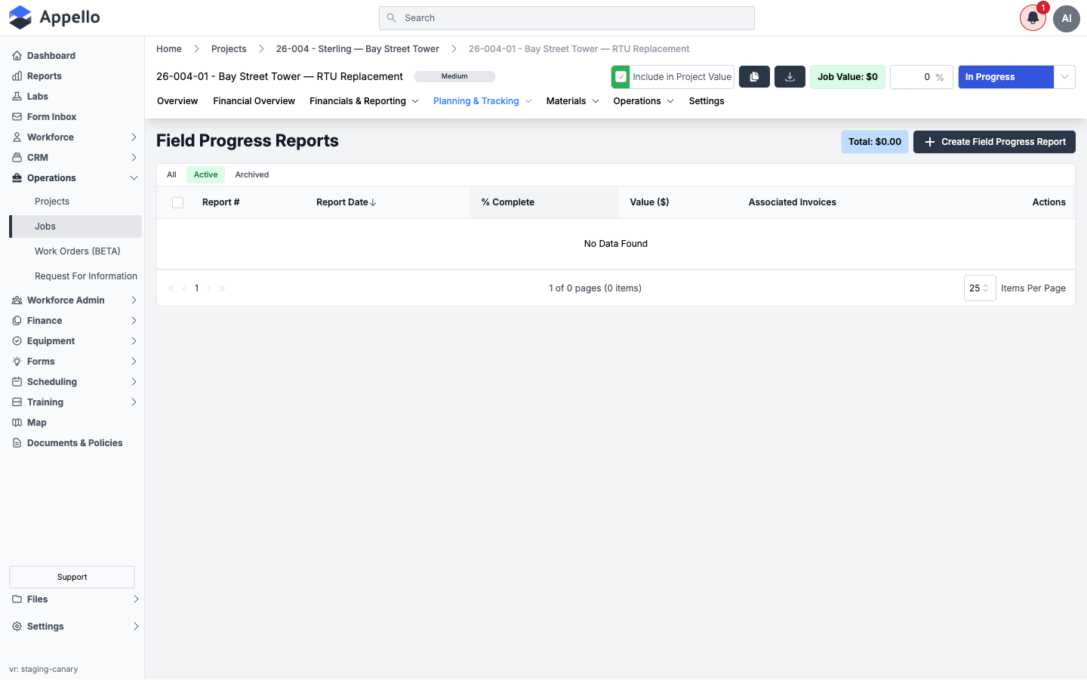Open 26-004 Sterling Bay Street Tower breadcrumb
Viewport: 1087px width, 693px height.
[358, 49]
